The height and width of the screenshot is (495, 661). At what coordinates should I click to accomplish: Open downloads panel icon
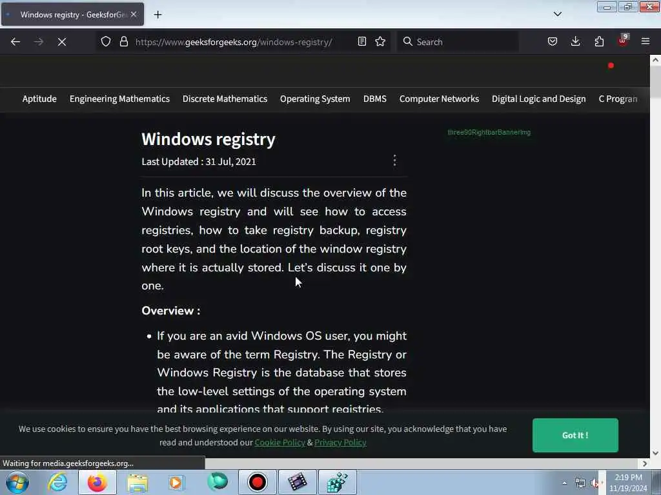click(575, 42)
